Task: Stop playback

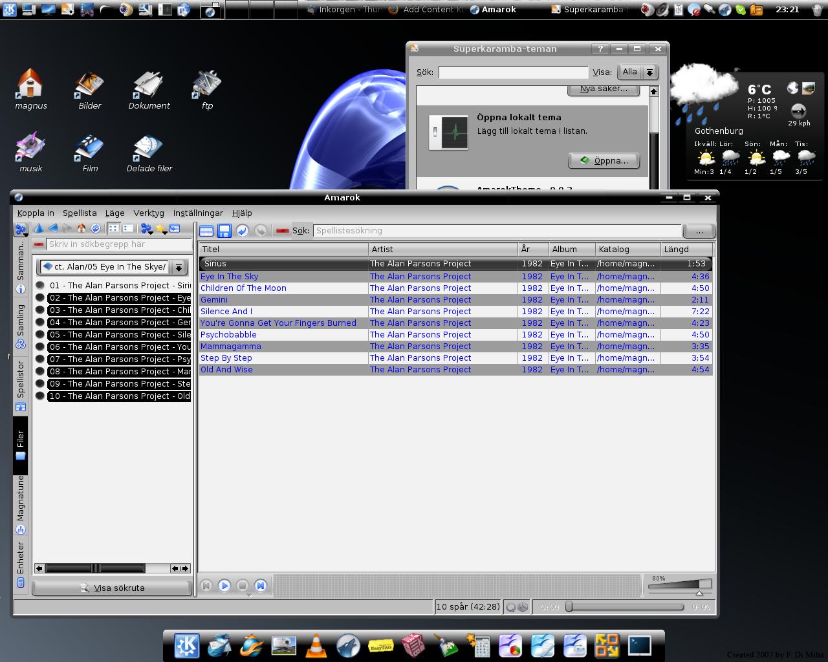Action: coord(243,586)
